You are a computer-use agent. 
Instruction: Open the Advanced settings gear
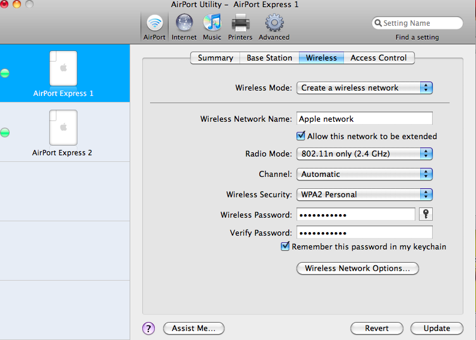(x=274, y=28)
